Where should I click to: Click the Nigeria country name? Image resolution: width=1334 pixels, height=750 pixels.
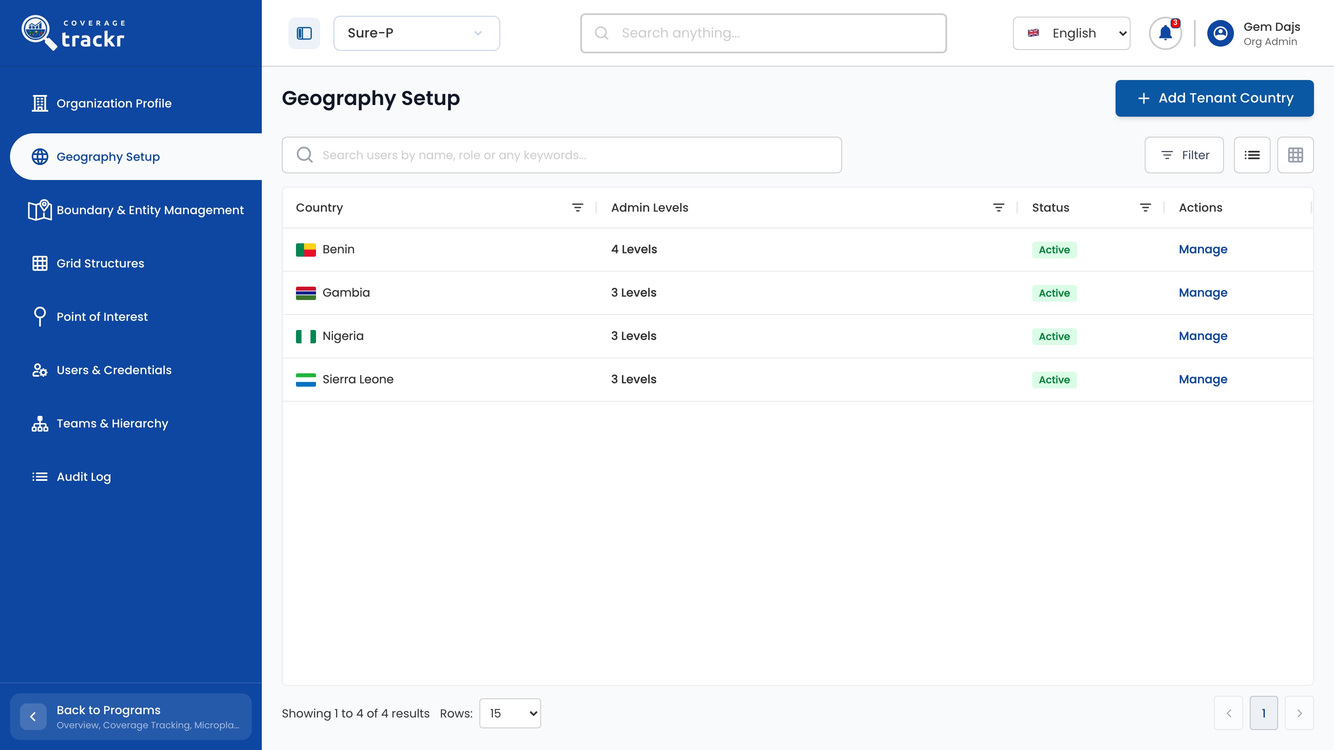tap(343, 336)
